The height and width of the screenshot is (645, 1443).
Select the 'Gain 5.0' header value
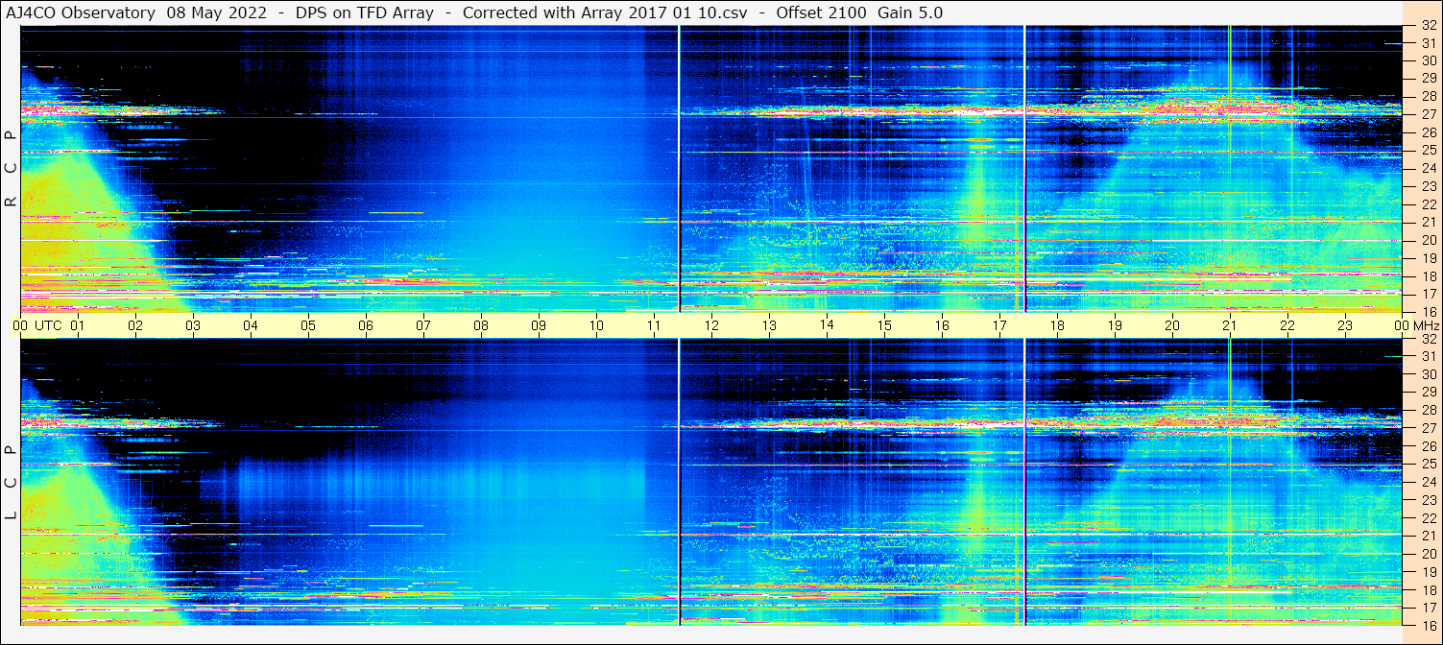click(910, 13)
